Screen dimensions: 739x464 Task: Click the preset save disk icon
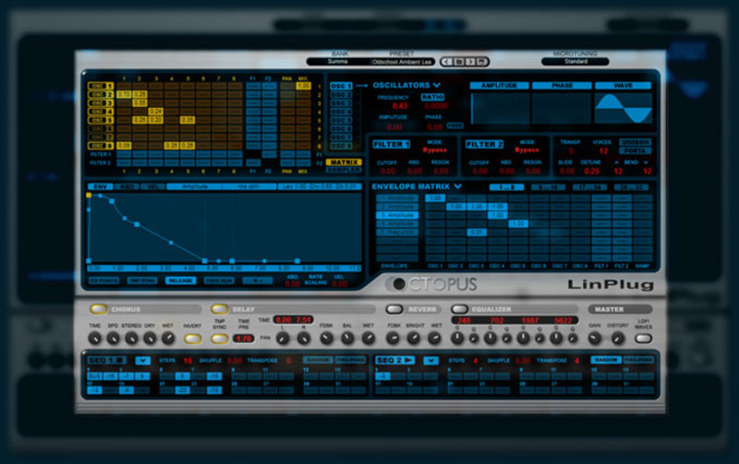(x=481, y=62)
